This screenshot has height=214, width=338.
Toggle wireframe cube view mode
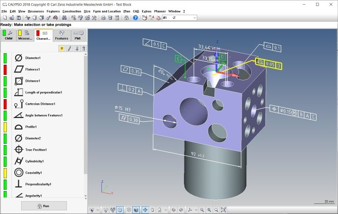(129, 210)
